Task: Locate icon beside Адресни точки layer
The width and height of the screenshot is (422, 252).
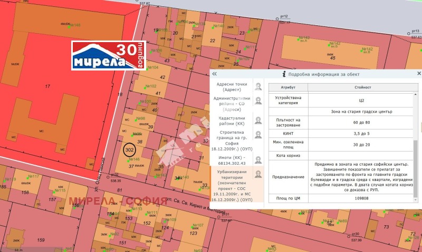Action: click(x=258, y=86)
